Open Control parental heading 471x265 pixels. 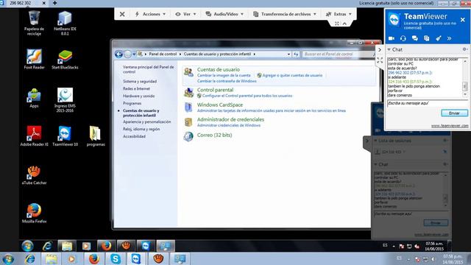215,90
